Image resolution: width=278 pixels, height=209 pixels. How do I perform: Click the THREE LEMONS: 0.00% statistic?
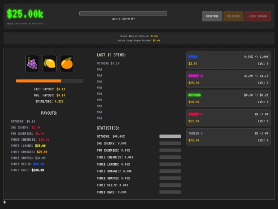(x=113, y=165)
